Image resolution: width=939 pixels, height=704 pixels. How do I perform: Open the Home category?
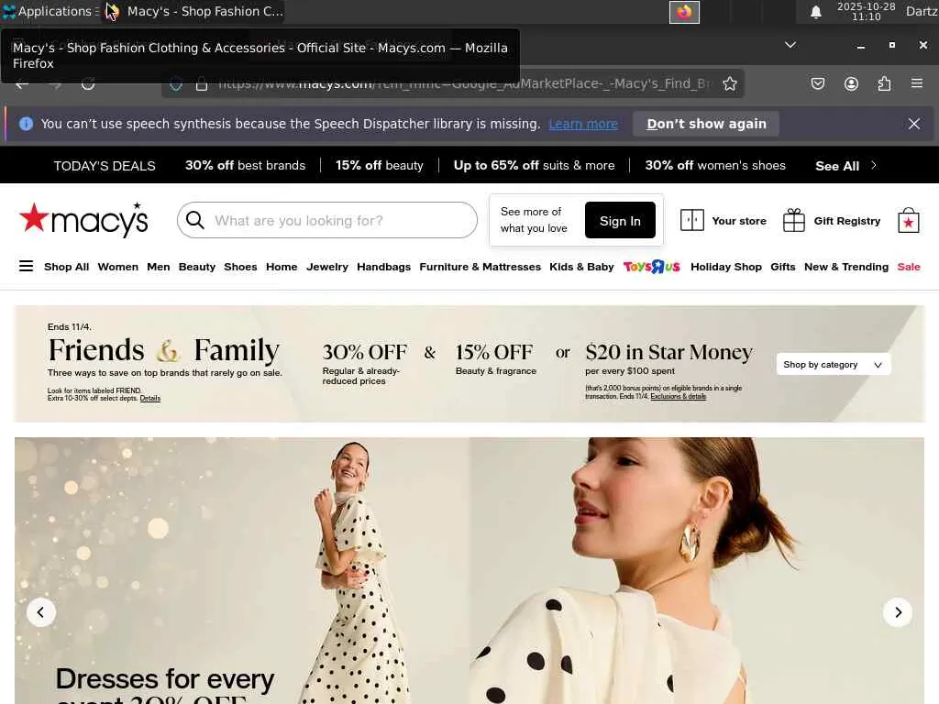(282, 267)
